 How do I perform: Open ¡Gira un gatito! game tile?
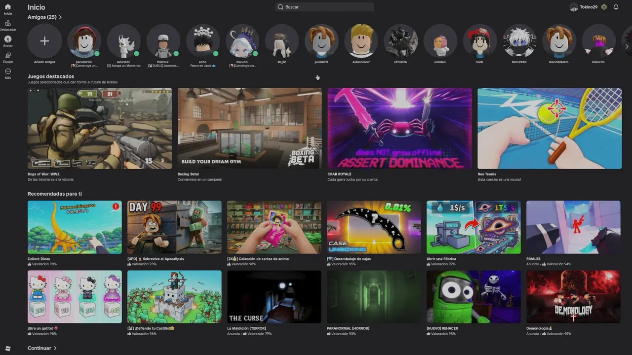75,297
